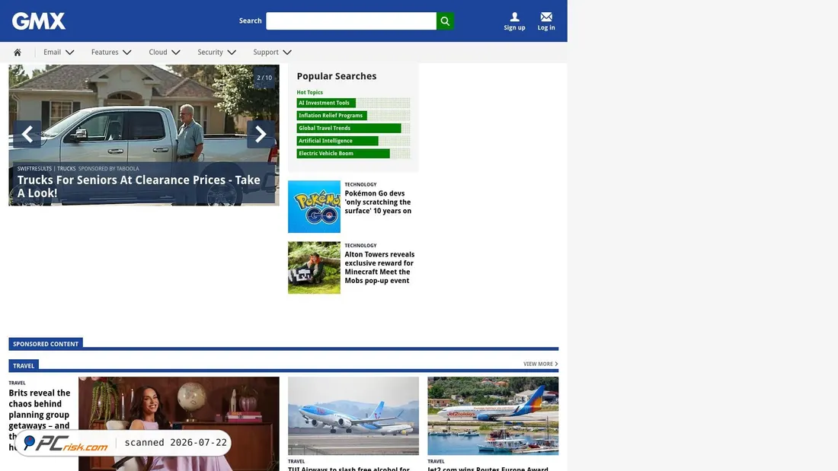
Task: Open the TUI airplane takeoff thumbnail
Action: click(353, 416)
